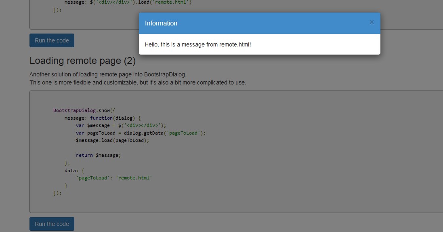Close the Information dialog with the X
443x232 pixels.
(x=372, y=22)
